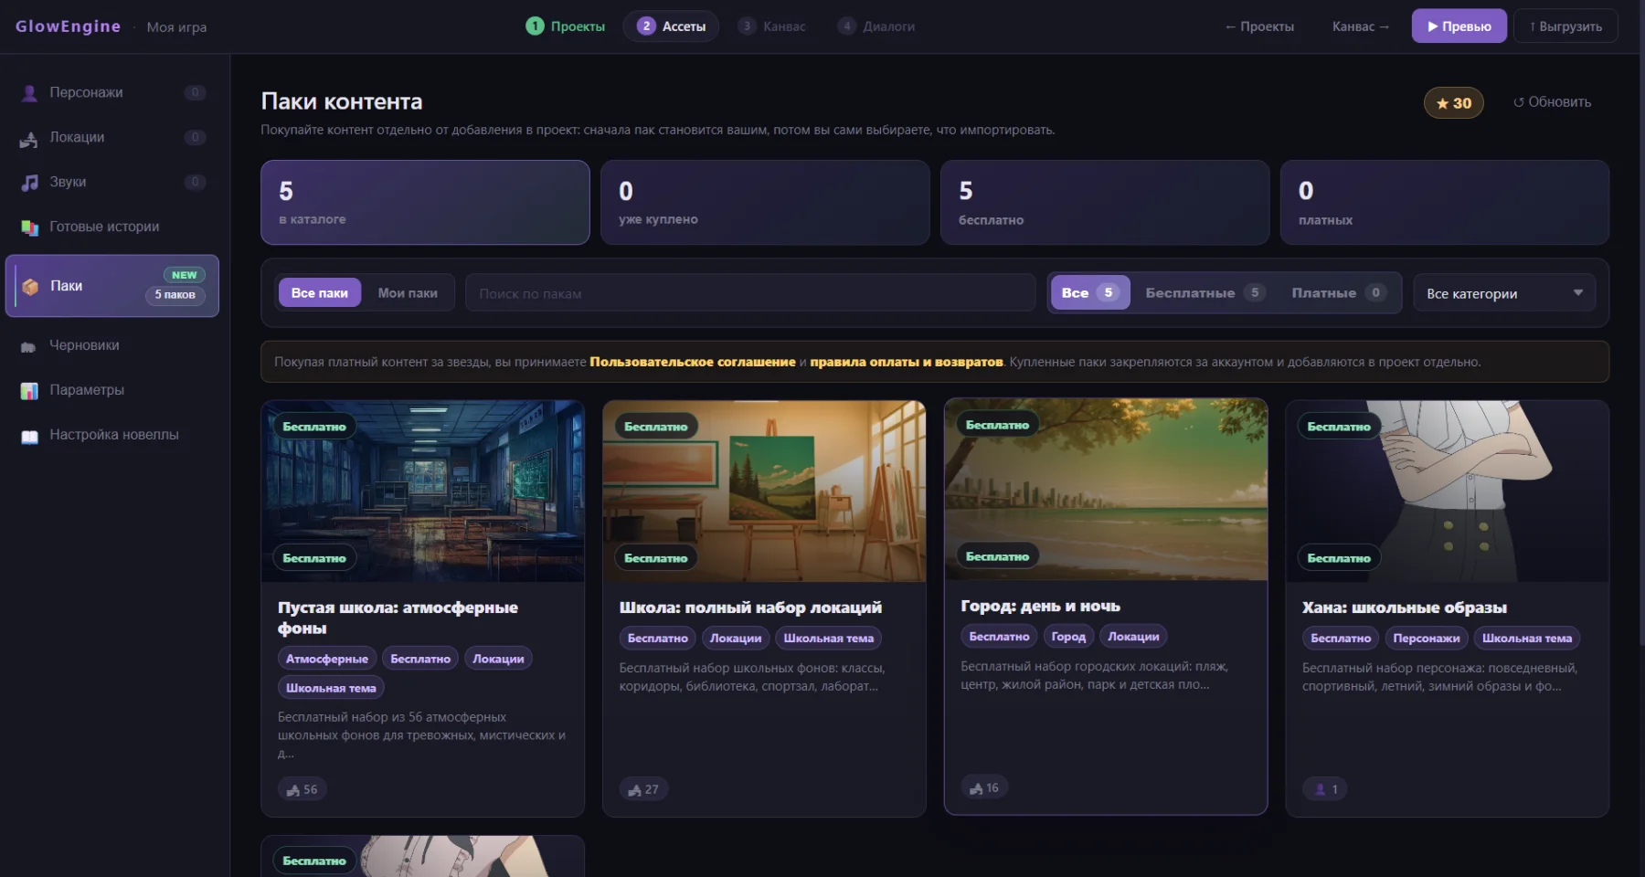The width and height of the screenshot is (1645, 877).
Task: Click the Локации tag on Школа: полный набор card
Action: (736, 639)
